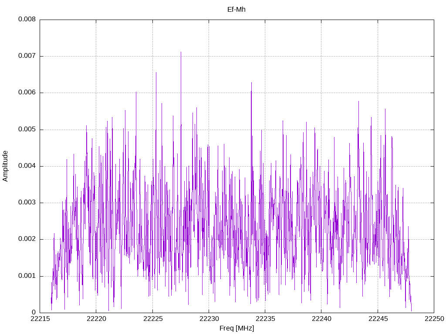Click the x-axis tick label 22230
Image resolution: width=446 pixels, height=334 pixels.
[x=209, y=319]
